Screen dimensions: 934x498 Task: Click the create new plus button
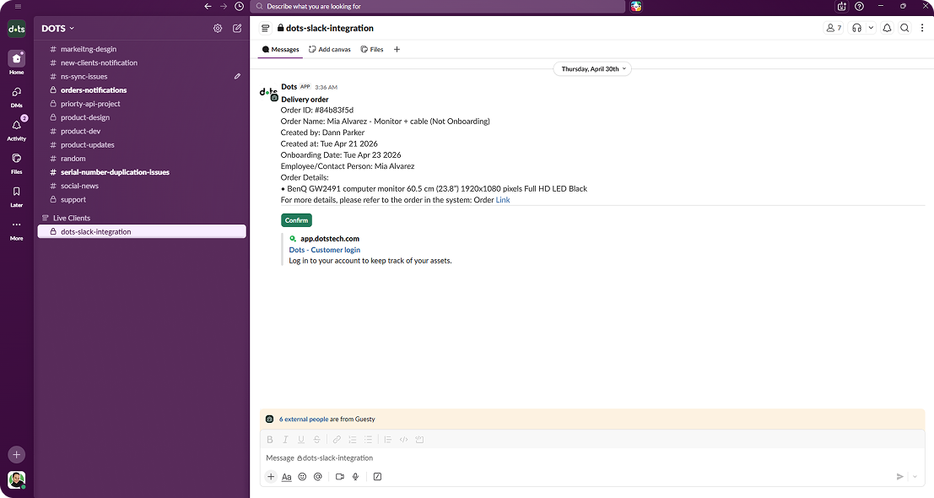(16, 454)
